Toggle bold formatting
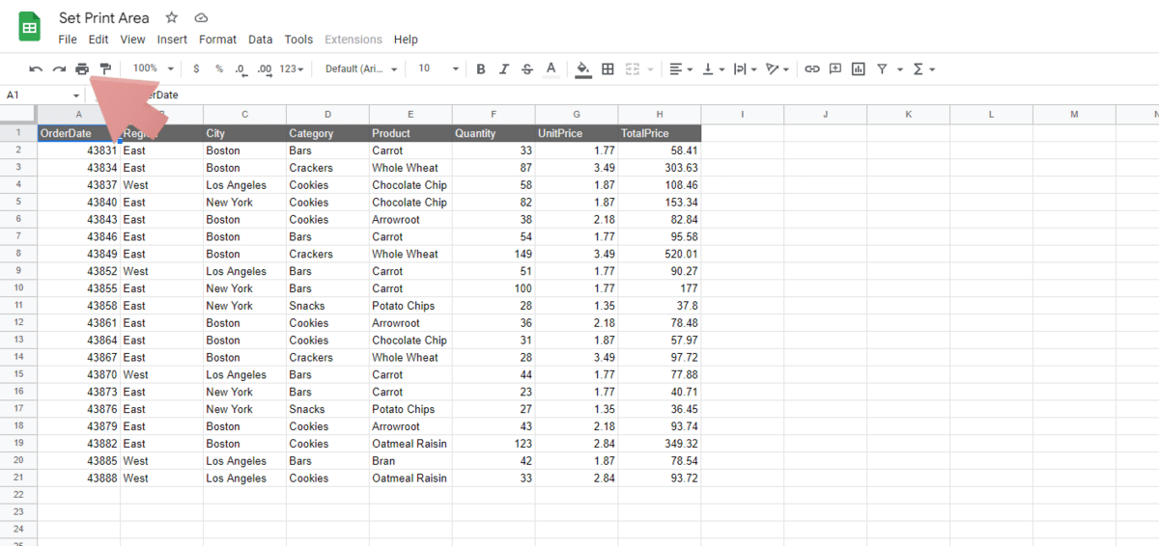Image resolution: width=1159 pixels, height=546 pixels. (481, 69)
